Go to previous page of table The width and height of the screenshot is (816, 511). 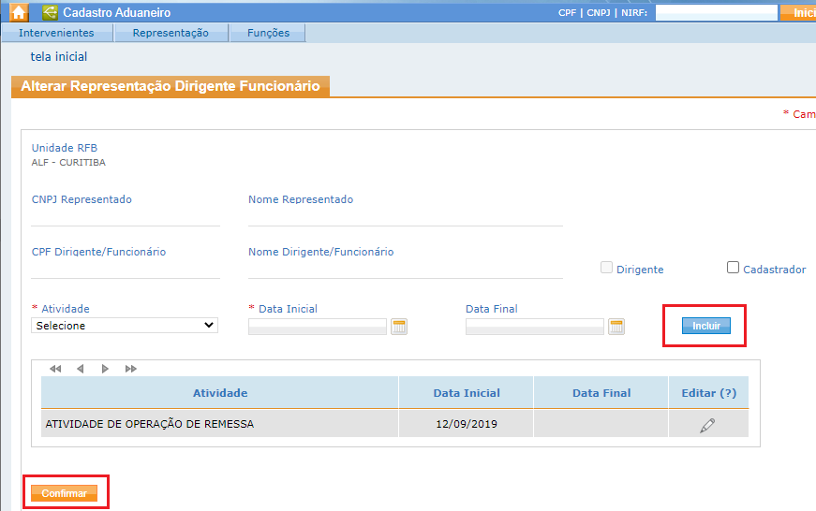[x=81, y=369]
